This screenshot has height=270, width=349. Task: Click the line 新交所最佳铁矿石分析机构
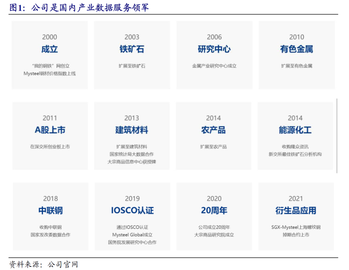(x=295, y=154)
